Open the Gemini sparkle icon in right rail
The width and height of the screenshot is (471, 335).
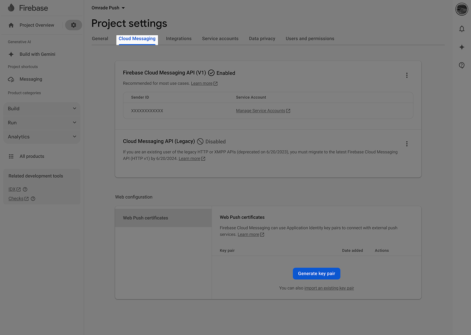[x=462, y=47]
